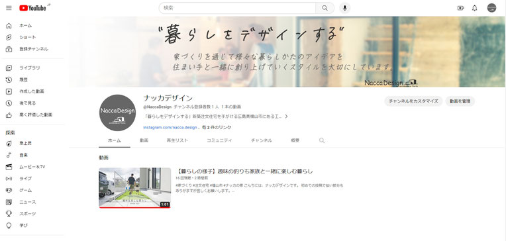
Task: Expand channel description chevron
Action: tap(286, 117)
